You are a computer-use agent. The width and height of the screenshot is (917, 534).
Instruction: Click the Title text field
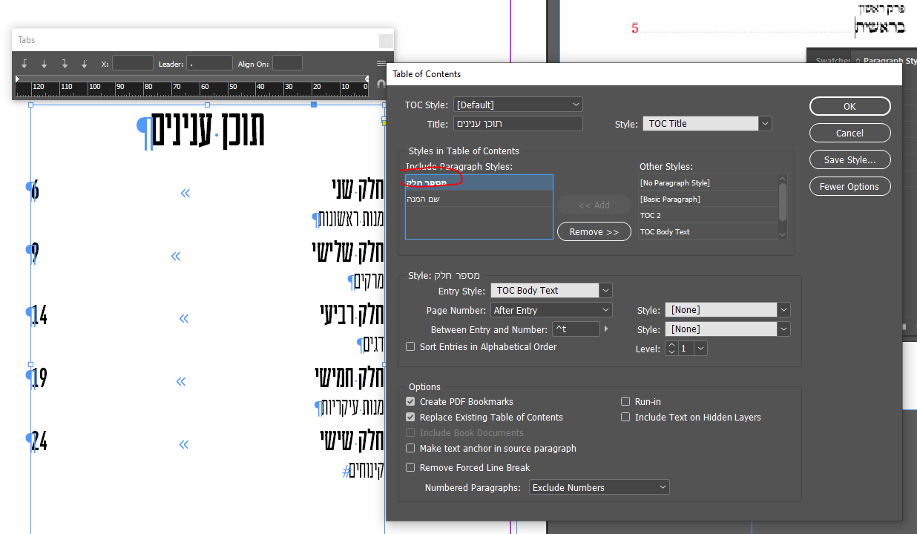coord(518,124)
